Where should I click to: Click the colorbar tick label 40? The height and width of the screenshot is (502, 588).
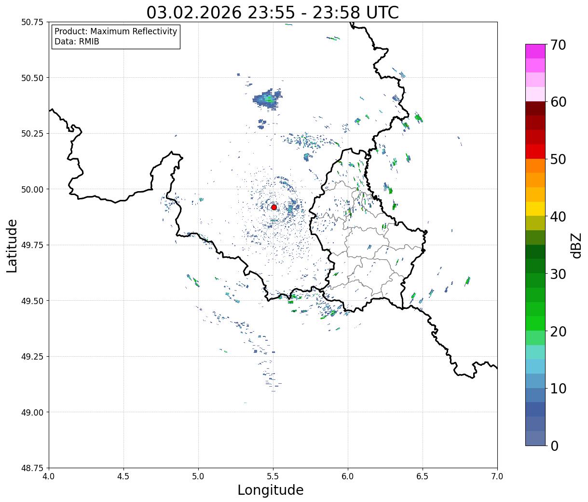[558, 217]
